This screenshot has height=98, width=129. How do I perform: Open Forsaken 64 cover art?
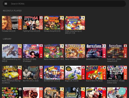(x=12, y=23)
